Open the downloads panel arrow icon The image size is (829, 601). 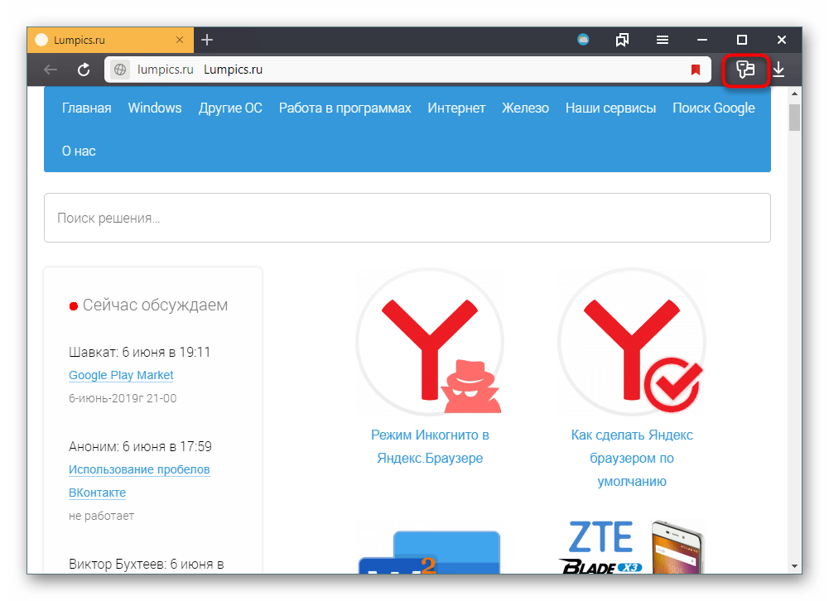click(778, 70)
